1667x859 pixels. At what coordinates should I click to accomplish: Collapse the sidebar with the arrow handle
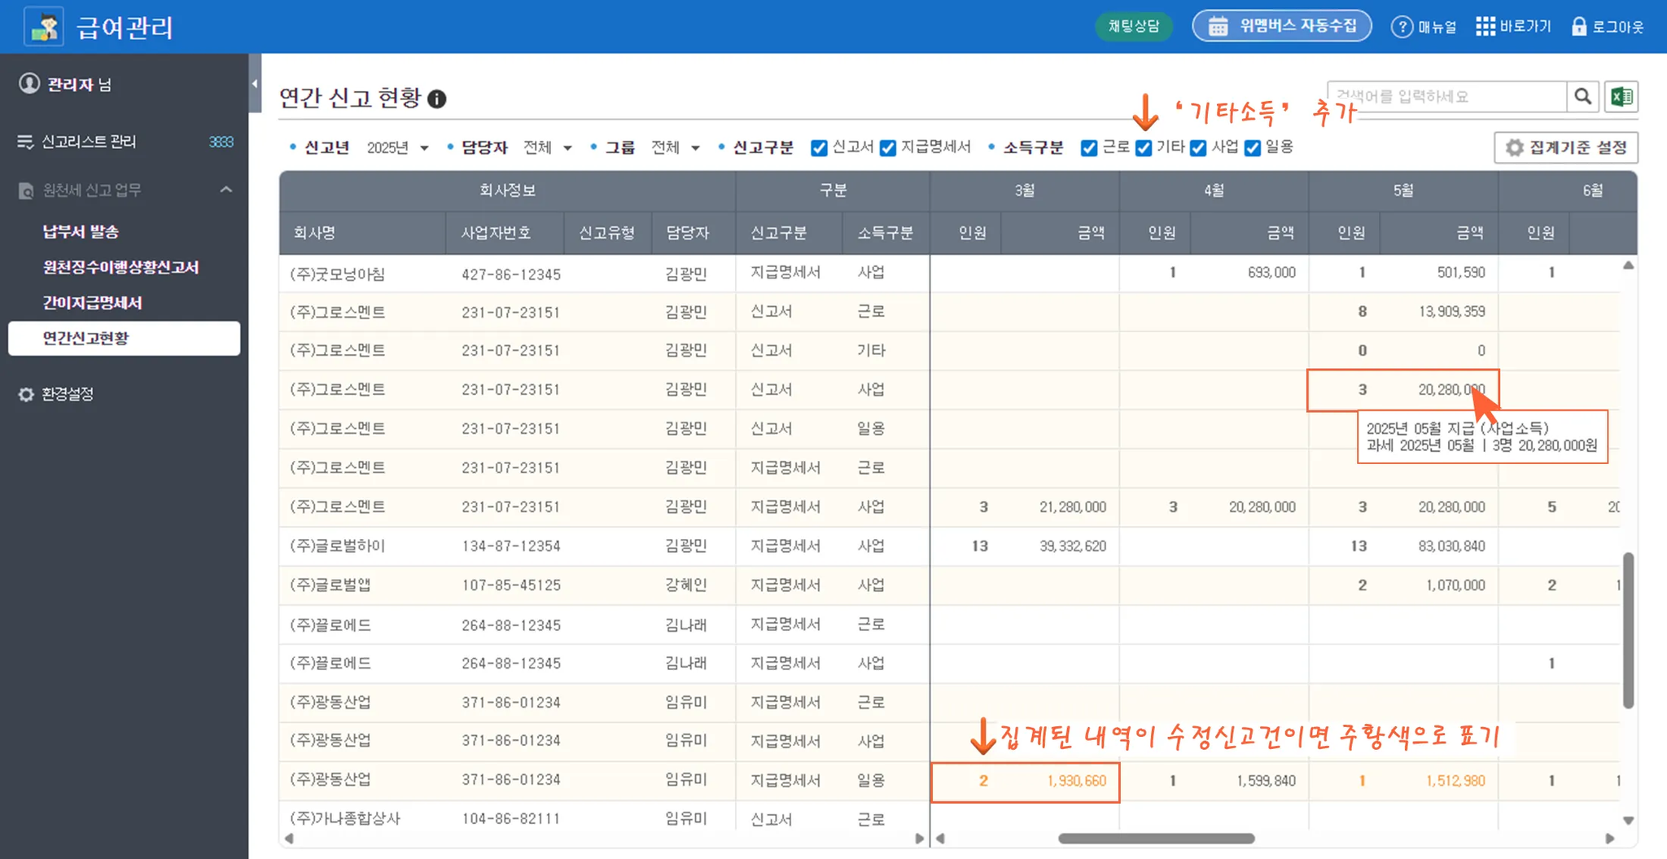click(255, 83)
